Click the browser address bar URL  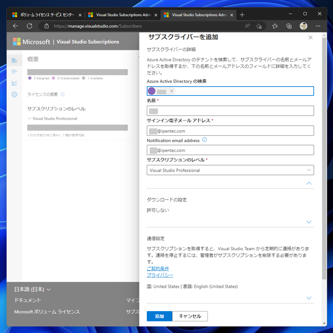point(98,26)
